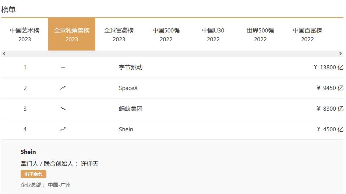Select the 世界500强 2022 tab
This screenshot has width=346, height=194.
[260, 34]
